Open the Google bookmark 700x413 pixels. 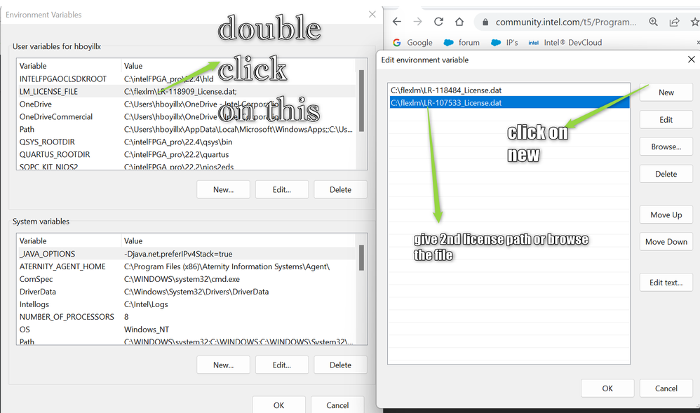pyautogui.click(x=412, y=42)
